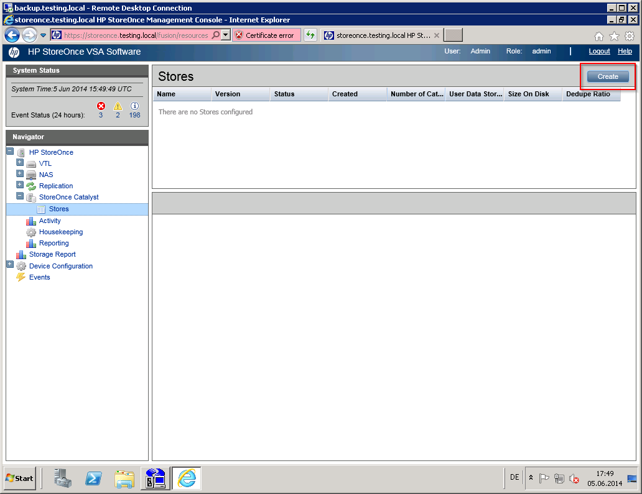Open Housekeeping in the Navigator
642x494 pixels.
tap(61, 232)
